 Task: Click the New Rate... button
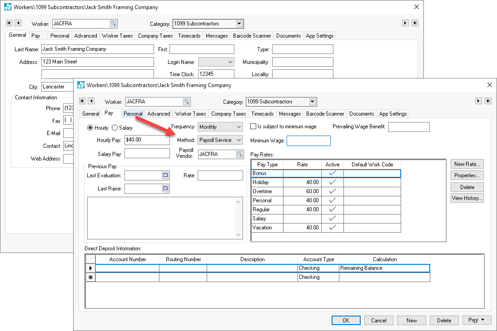pos(467,164)
